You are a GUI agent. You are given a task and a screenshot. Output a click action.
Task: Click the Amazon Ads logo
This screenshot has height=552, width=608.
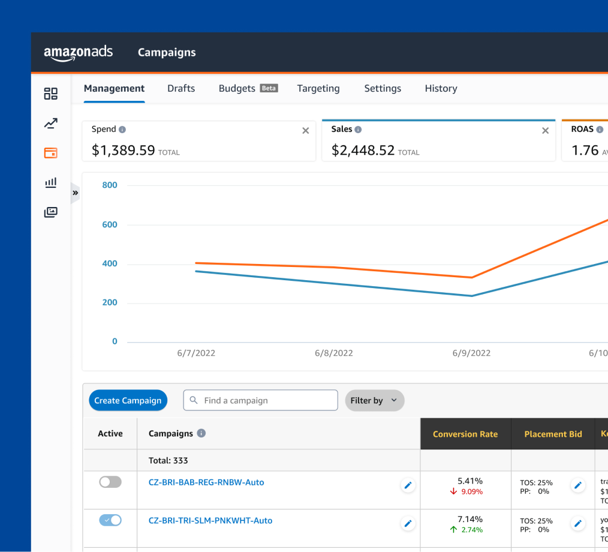[79, 53]
